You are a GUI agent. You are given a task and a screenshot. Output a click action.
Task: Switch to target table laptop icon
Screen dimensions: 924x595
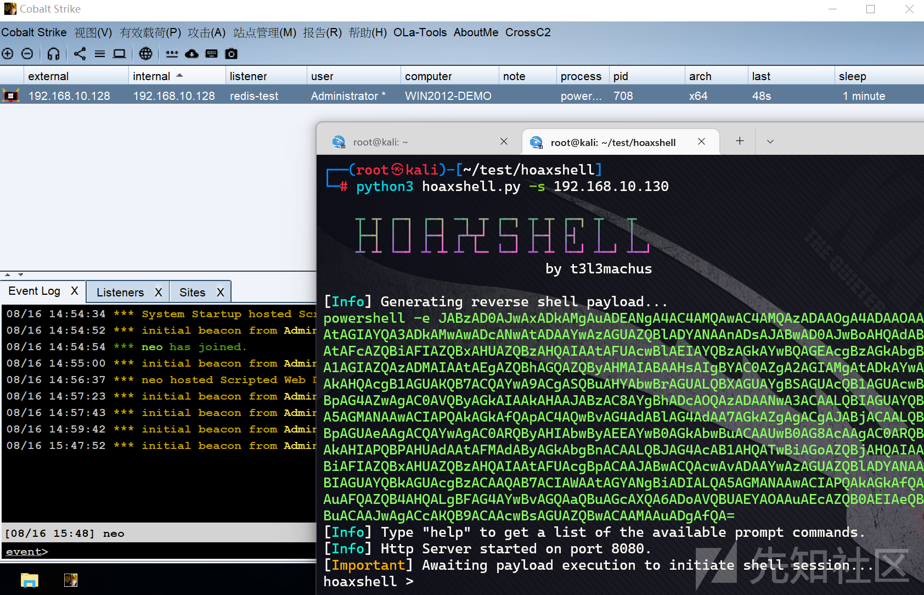[x=119, y=54]
